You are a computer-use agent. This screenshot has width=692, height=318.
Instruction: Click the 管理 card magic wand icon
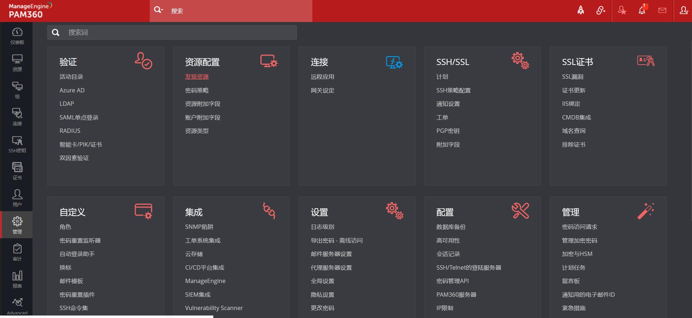pos(646,211)
